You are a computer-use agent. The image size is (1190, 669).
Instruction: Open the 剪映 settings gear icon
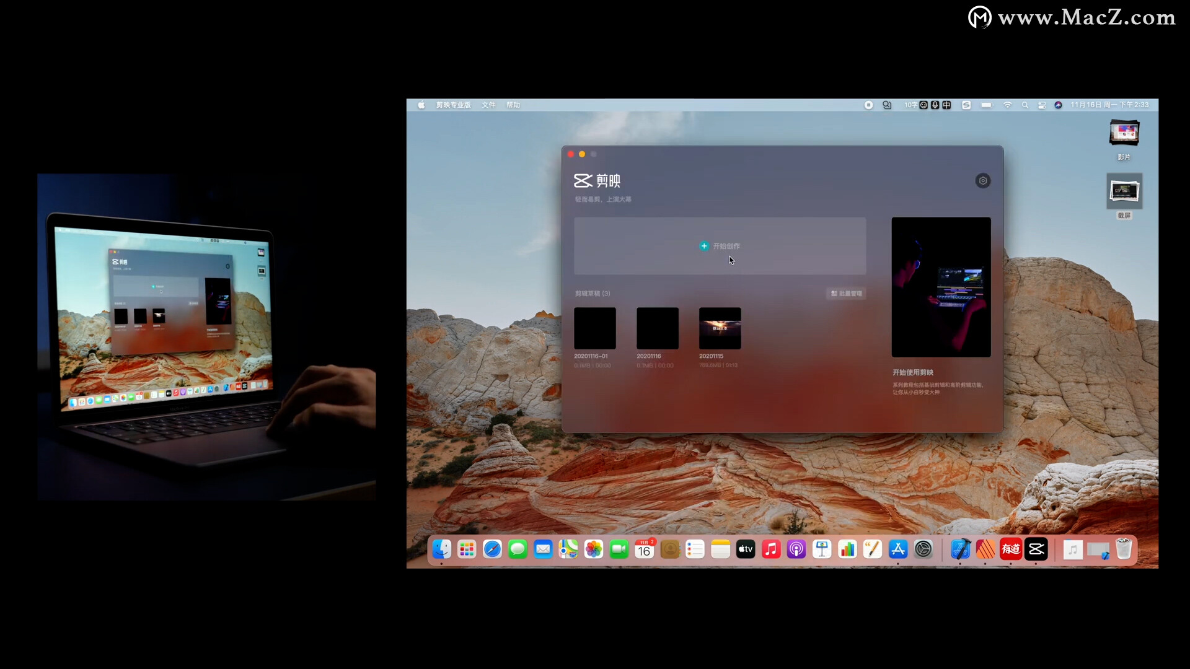click(x=982, y=181)
